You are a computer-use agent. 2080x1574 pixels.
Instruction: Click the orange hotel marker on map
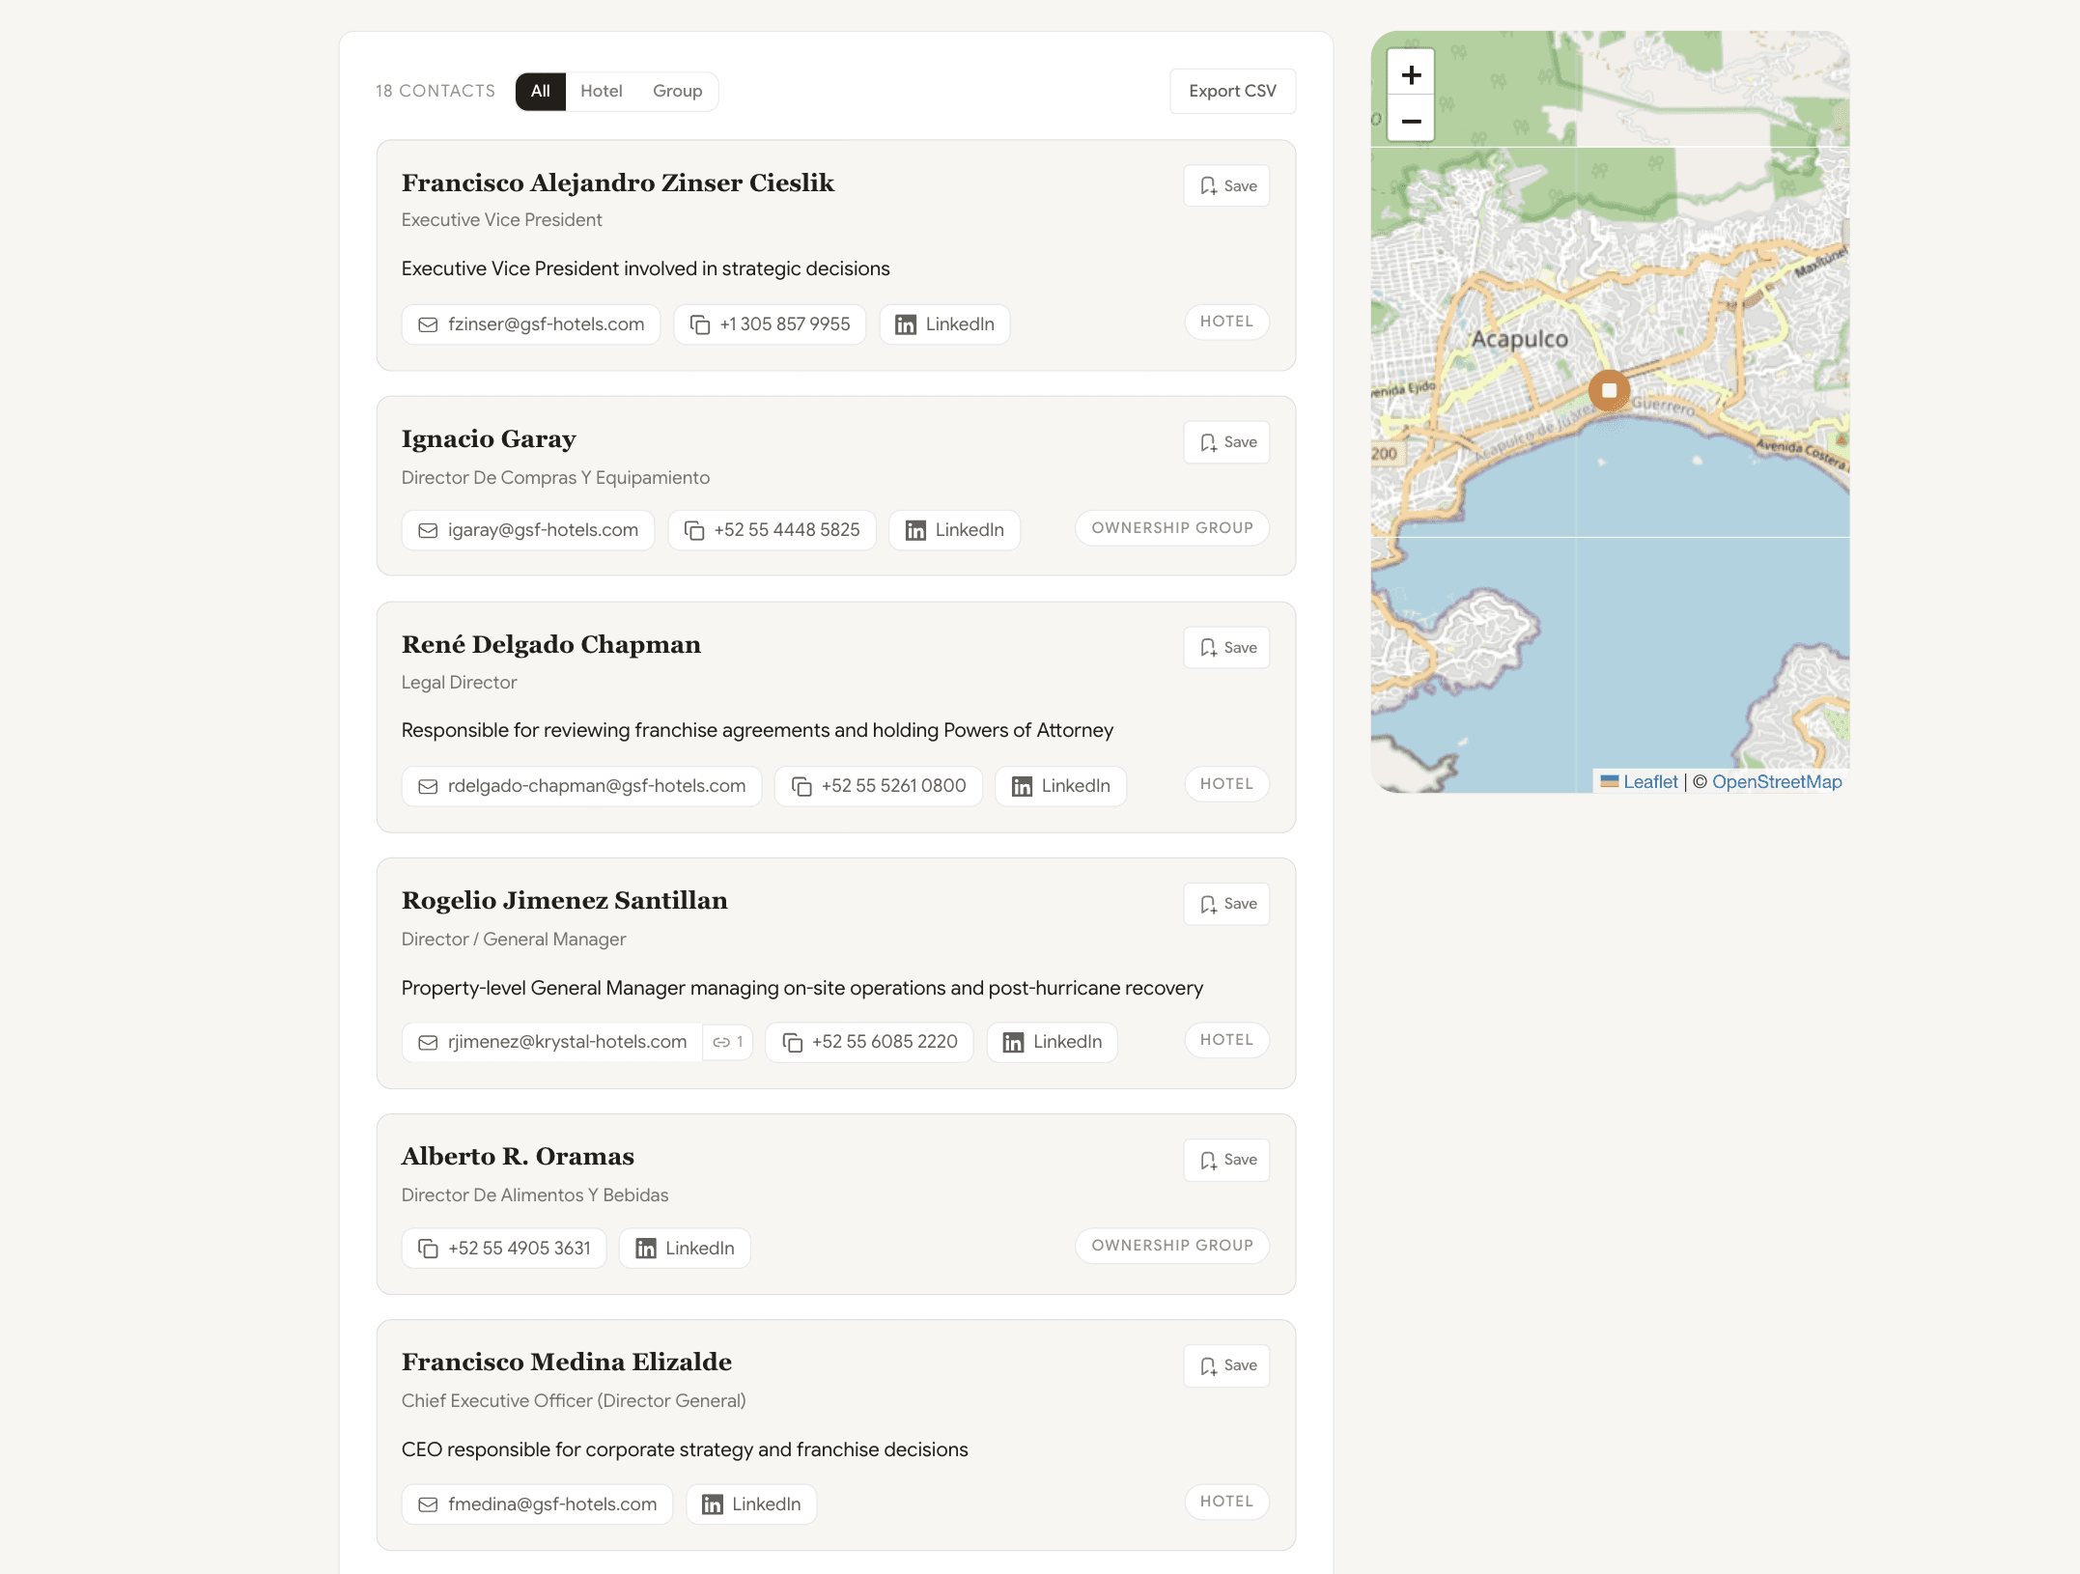pyautogui.click(x=1609, y=391)
